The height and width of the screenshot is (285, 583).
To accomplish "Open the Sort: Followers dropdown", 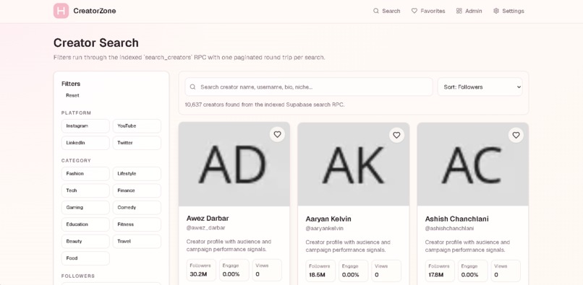I will [480, 87].
